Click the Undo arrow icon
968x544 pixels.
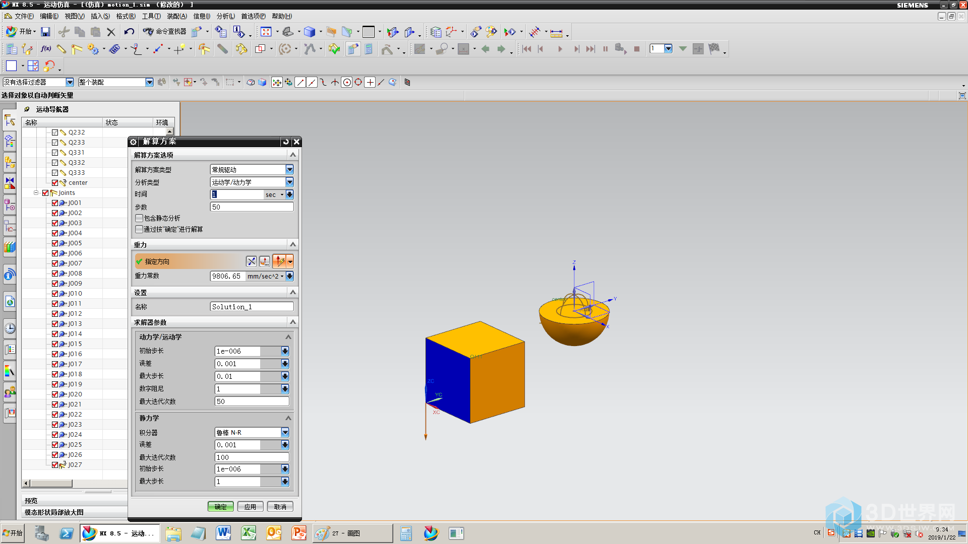pos(129,32)
